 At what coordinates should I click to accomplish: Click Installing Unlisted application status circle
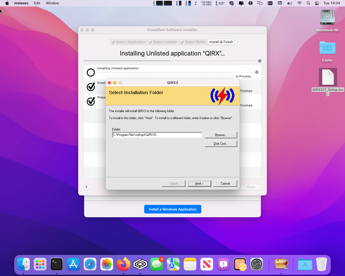tap(91, 72)
